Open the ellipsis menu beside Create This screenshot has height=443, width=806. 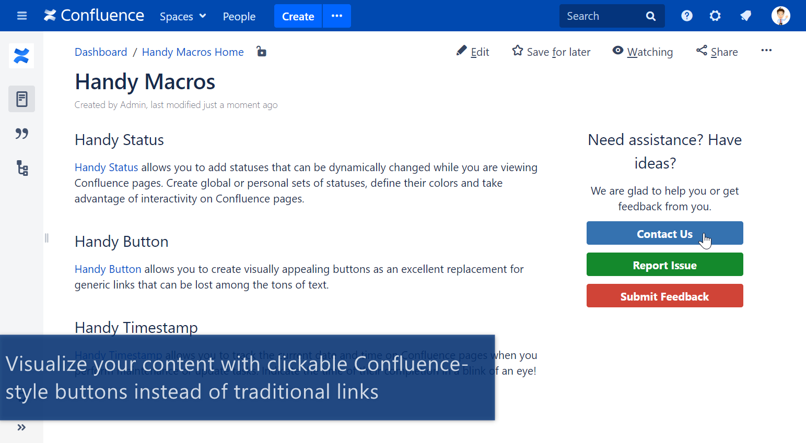[337, 16]
